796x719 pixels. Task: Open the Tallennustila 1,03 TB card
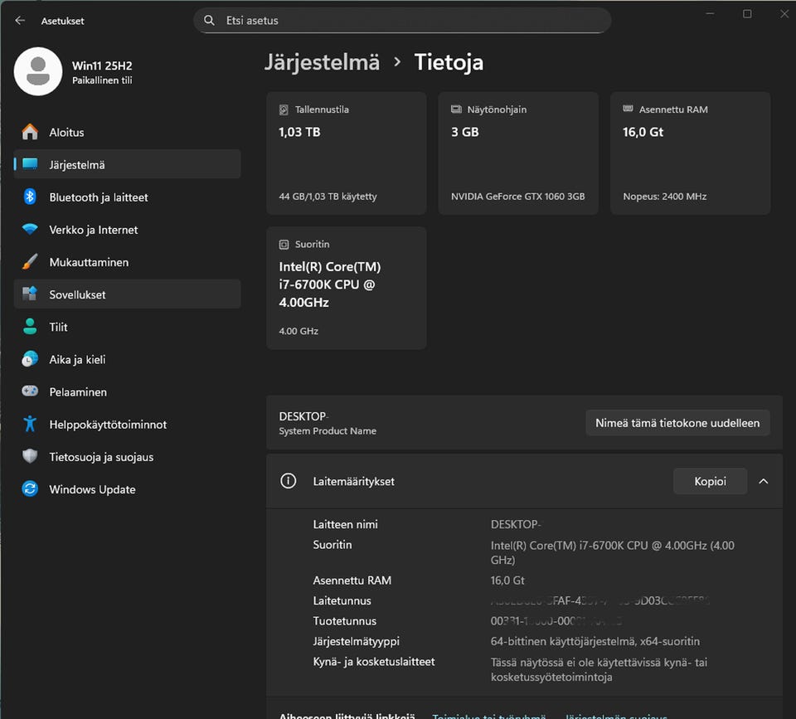[x=347, y=153]
